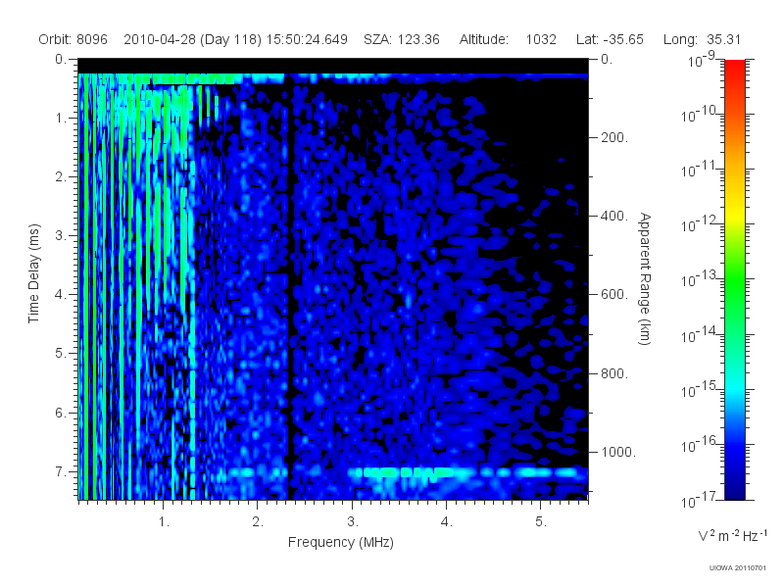Click the 'Frequency (MHz)' axis label
This screenshot has height=588, width=784.
[340, 542]
